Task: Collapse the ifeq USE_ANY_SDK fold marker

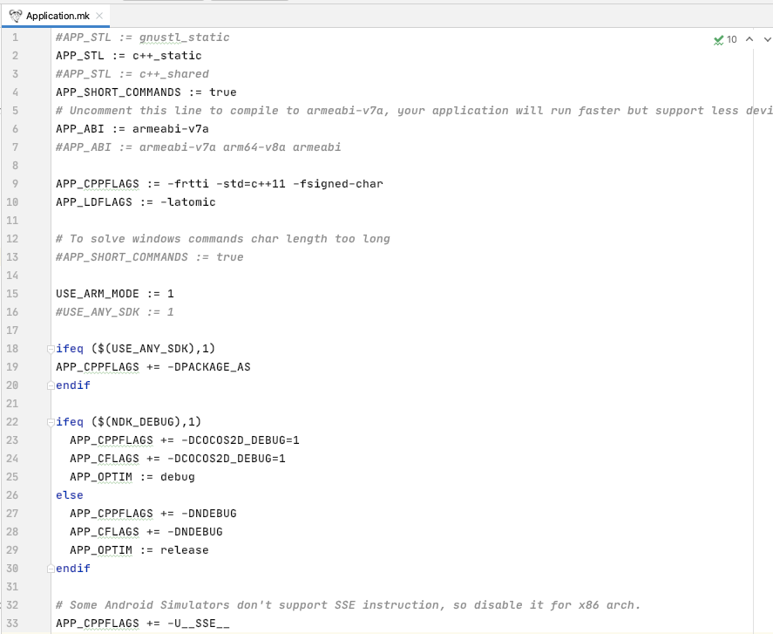Action: click(51, 349)
